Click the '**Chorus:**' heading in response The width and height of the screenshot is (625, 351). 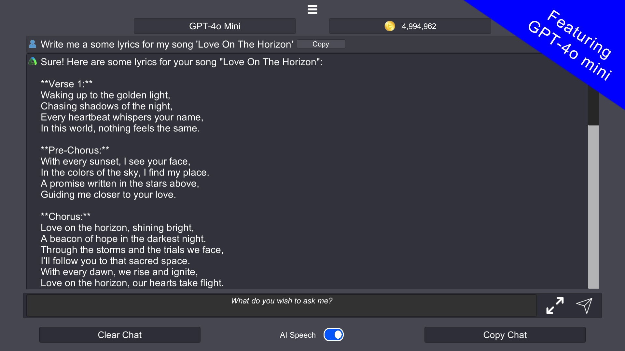click(x=66, y=216)
